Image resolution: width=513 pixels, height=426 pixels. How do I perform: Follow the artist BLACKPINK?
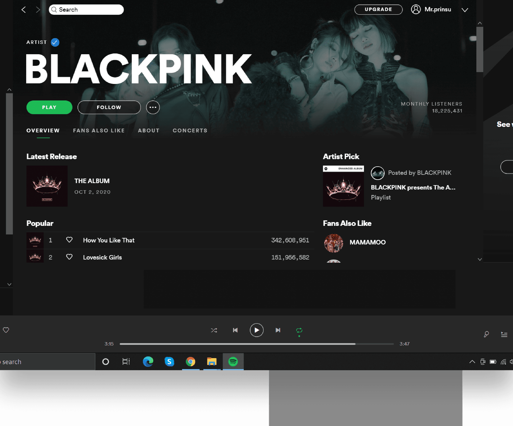(x=109, y=107)
